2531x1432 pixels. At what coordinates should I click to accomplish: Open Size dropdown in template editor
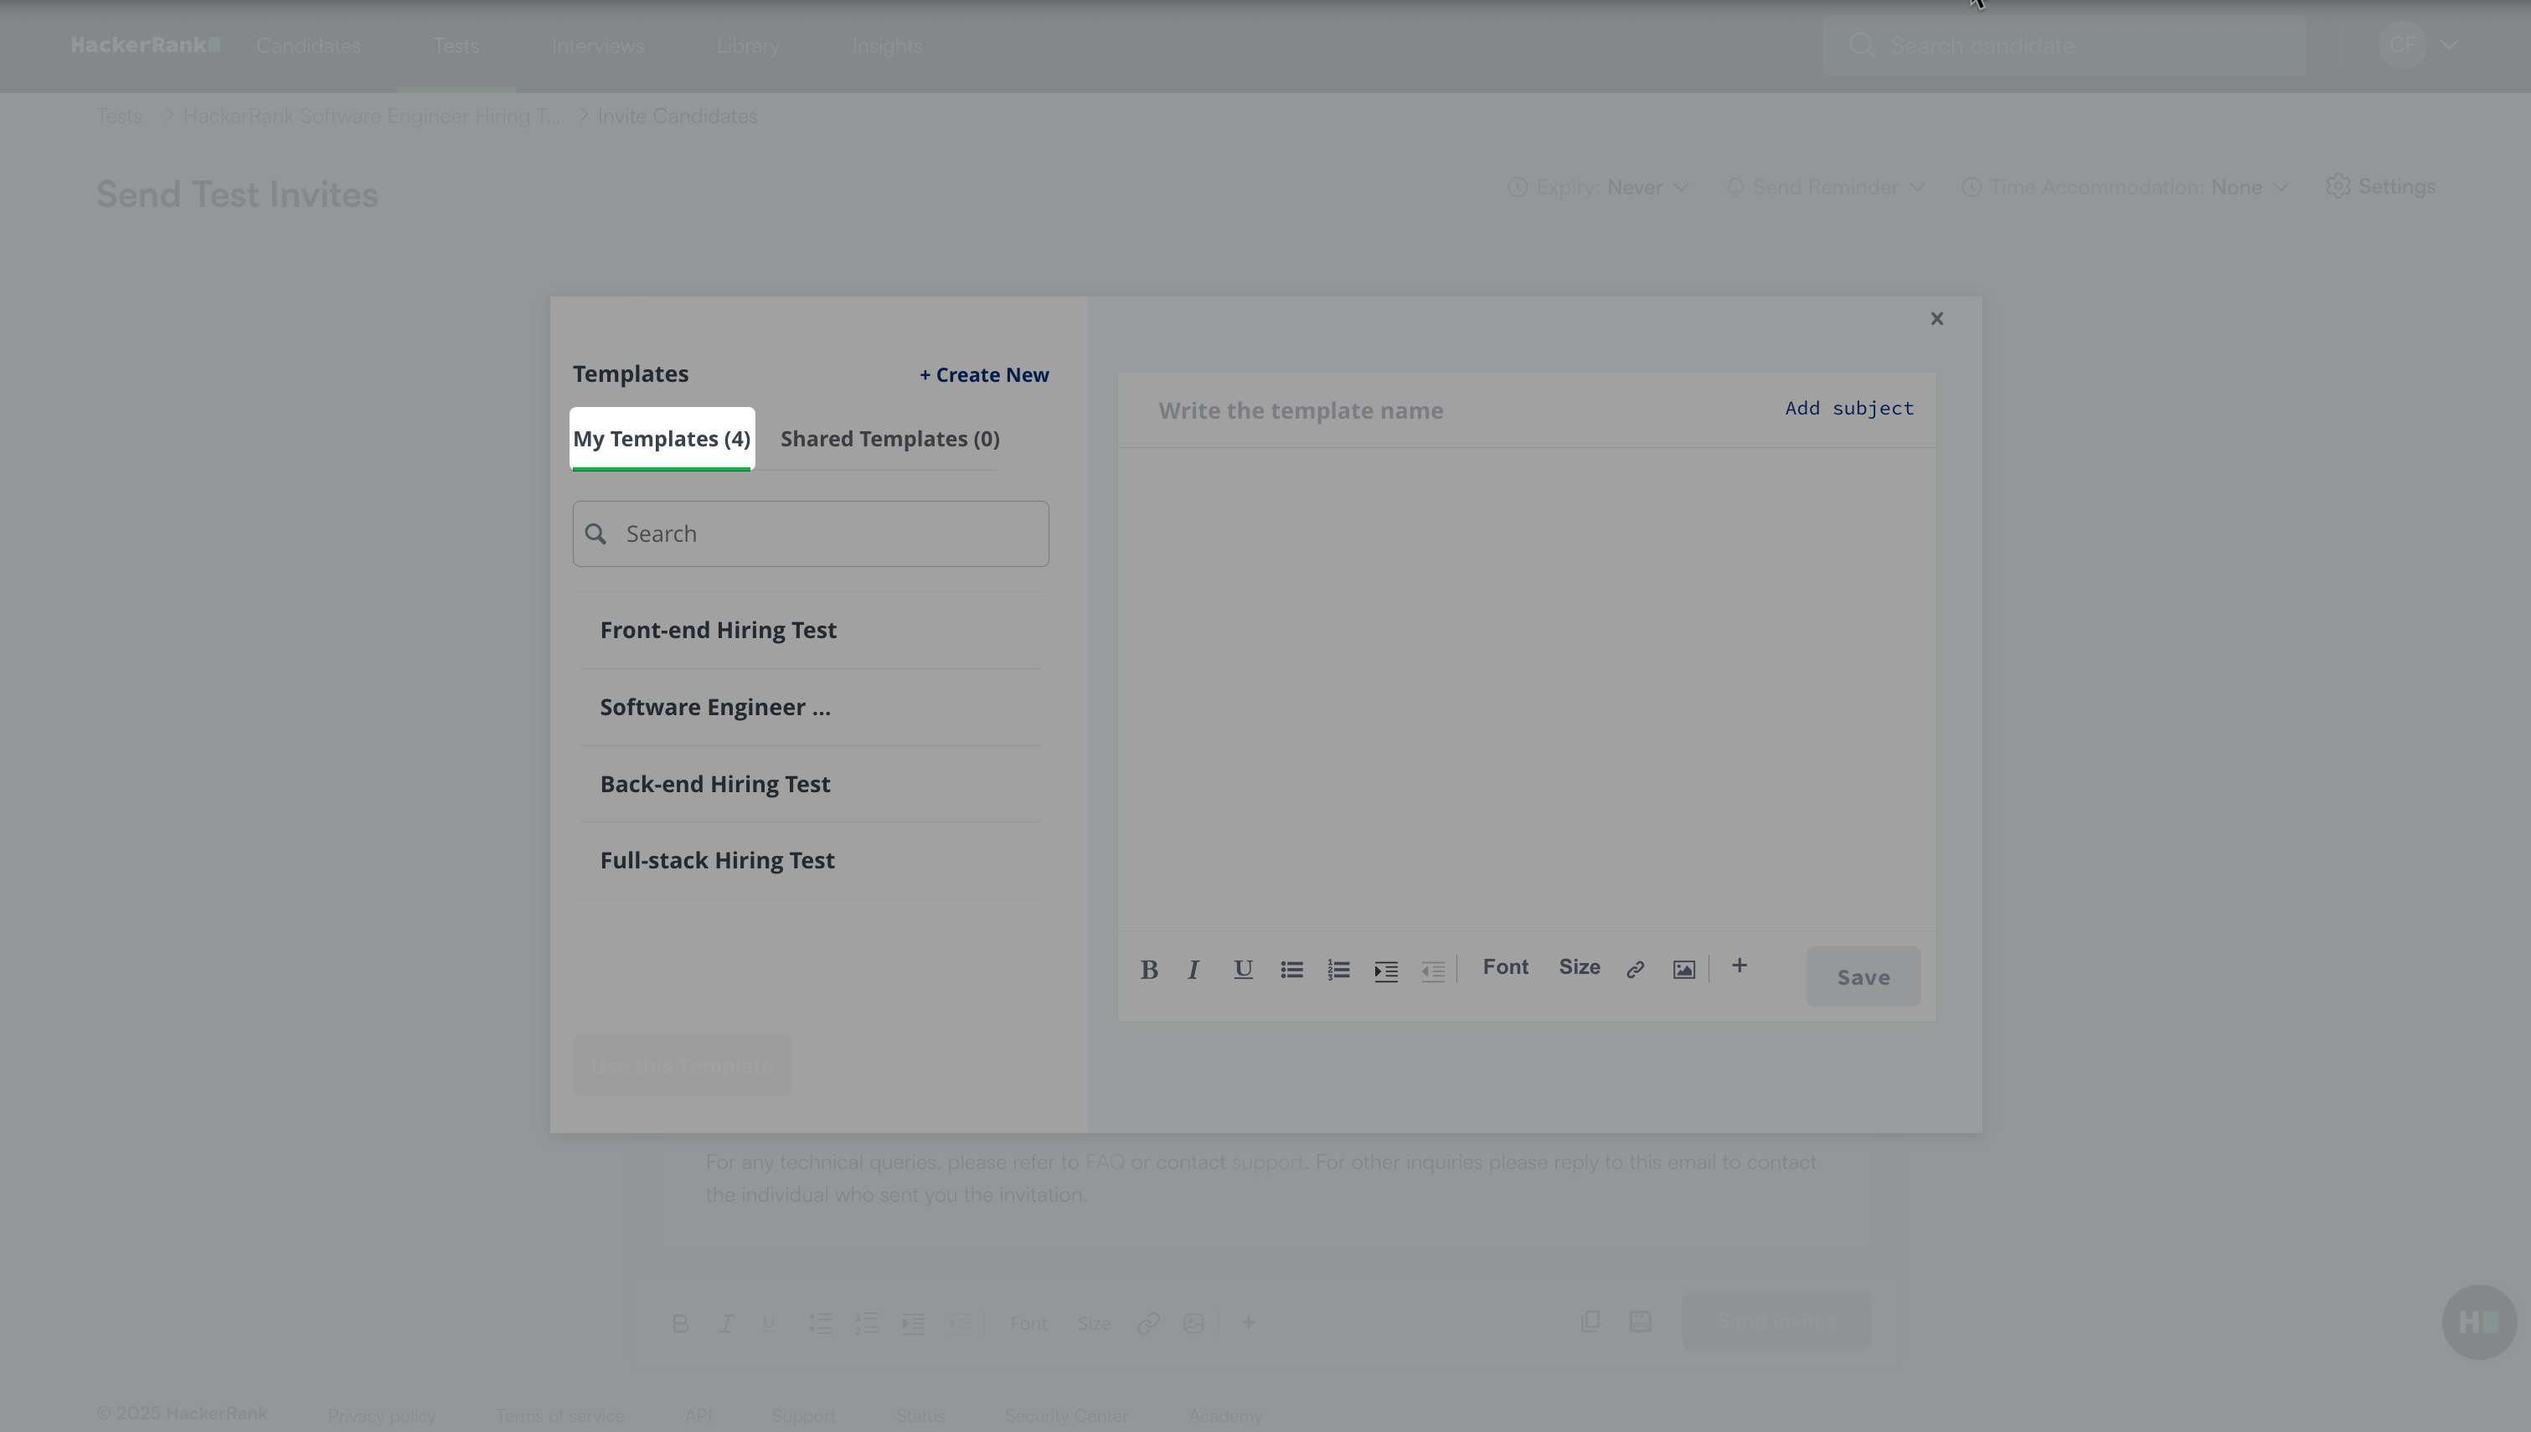point(1580,968)
